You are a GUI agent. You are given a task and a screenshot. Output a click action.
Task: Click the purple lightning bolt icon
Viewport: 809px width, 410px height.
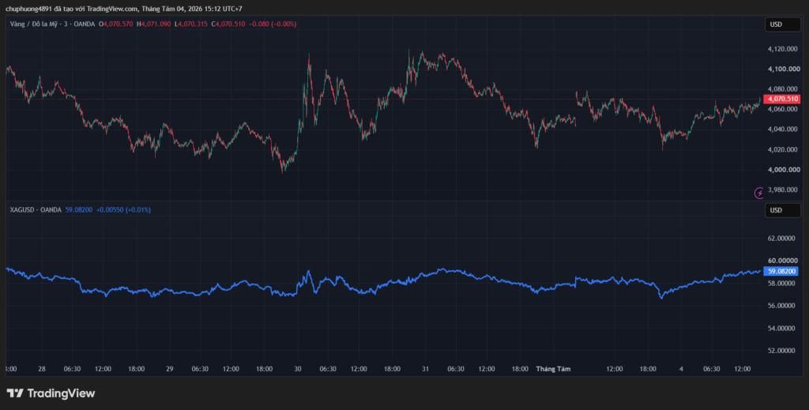click(x=759, y=193)
